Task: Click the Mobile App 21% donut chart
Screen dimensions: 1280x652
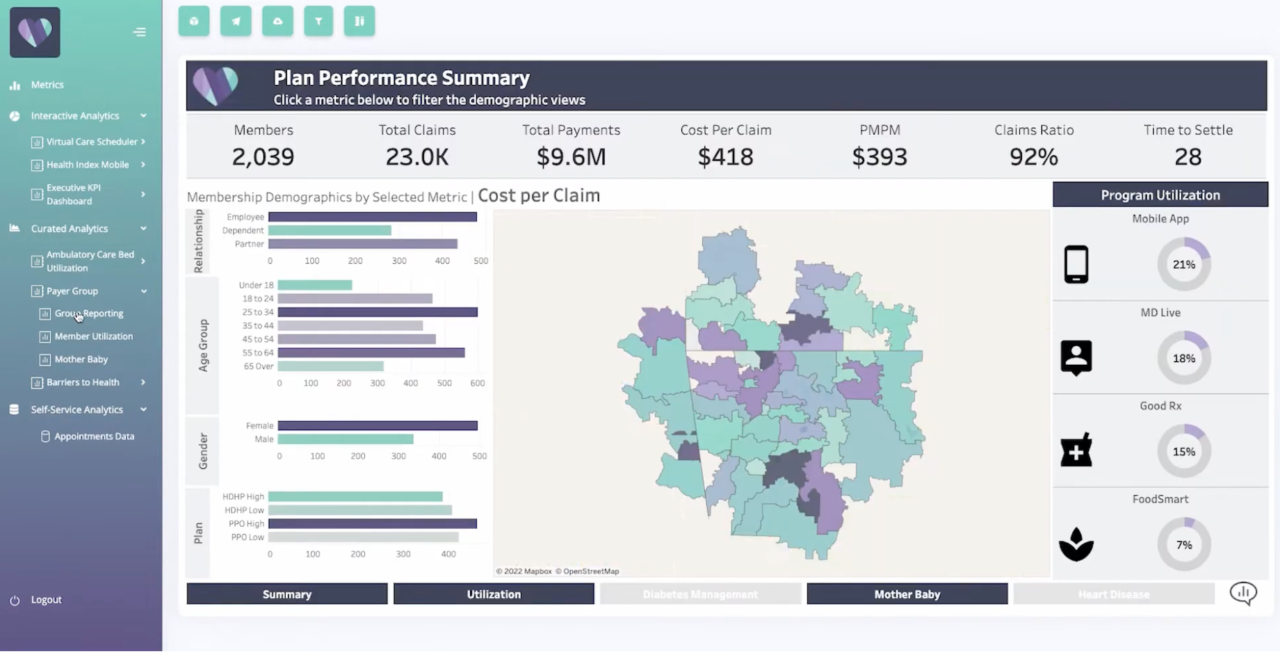Action: (1184, 264)
